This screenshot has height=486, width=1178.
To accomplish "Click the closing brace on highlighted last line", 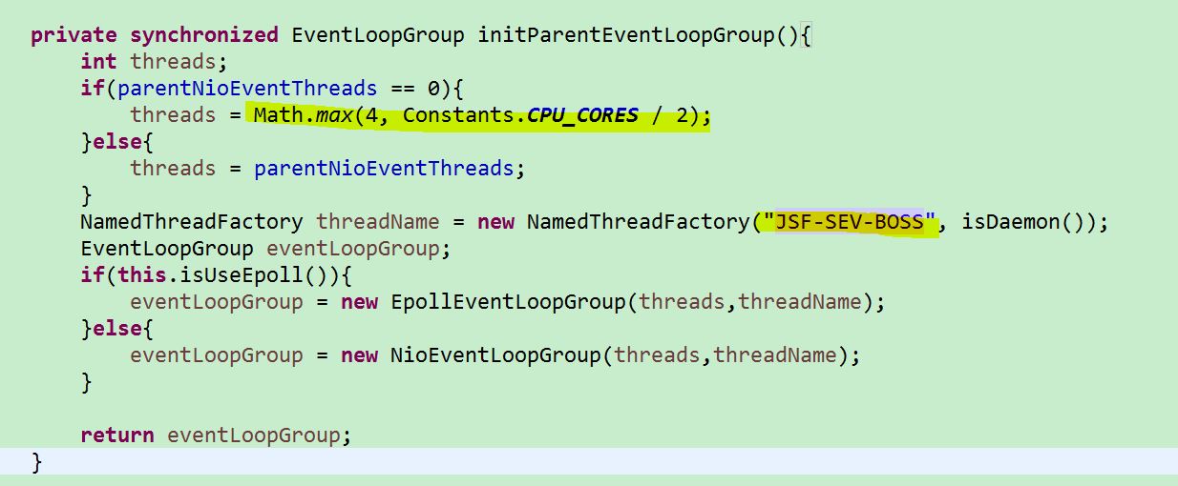I will (37, 462).
